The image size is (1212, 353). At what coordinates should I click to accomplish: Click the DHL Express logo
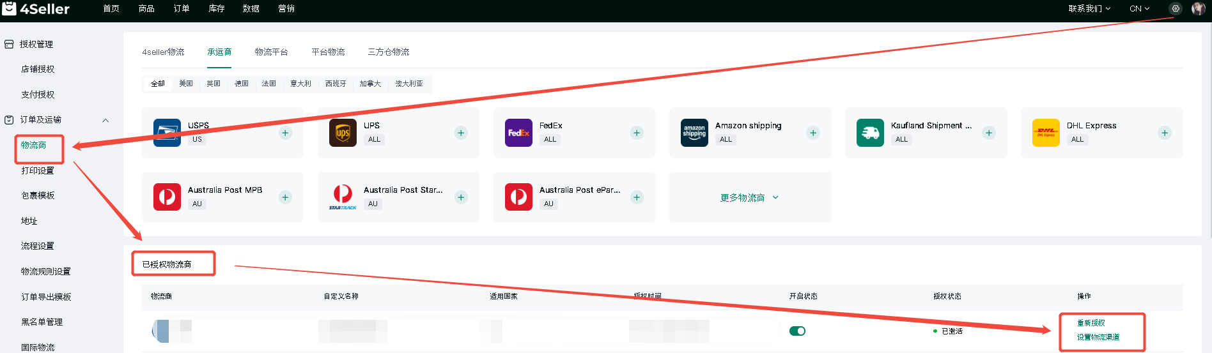pos(1046,133)
